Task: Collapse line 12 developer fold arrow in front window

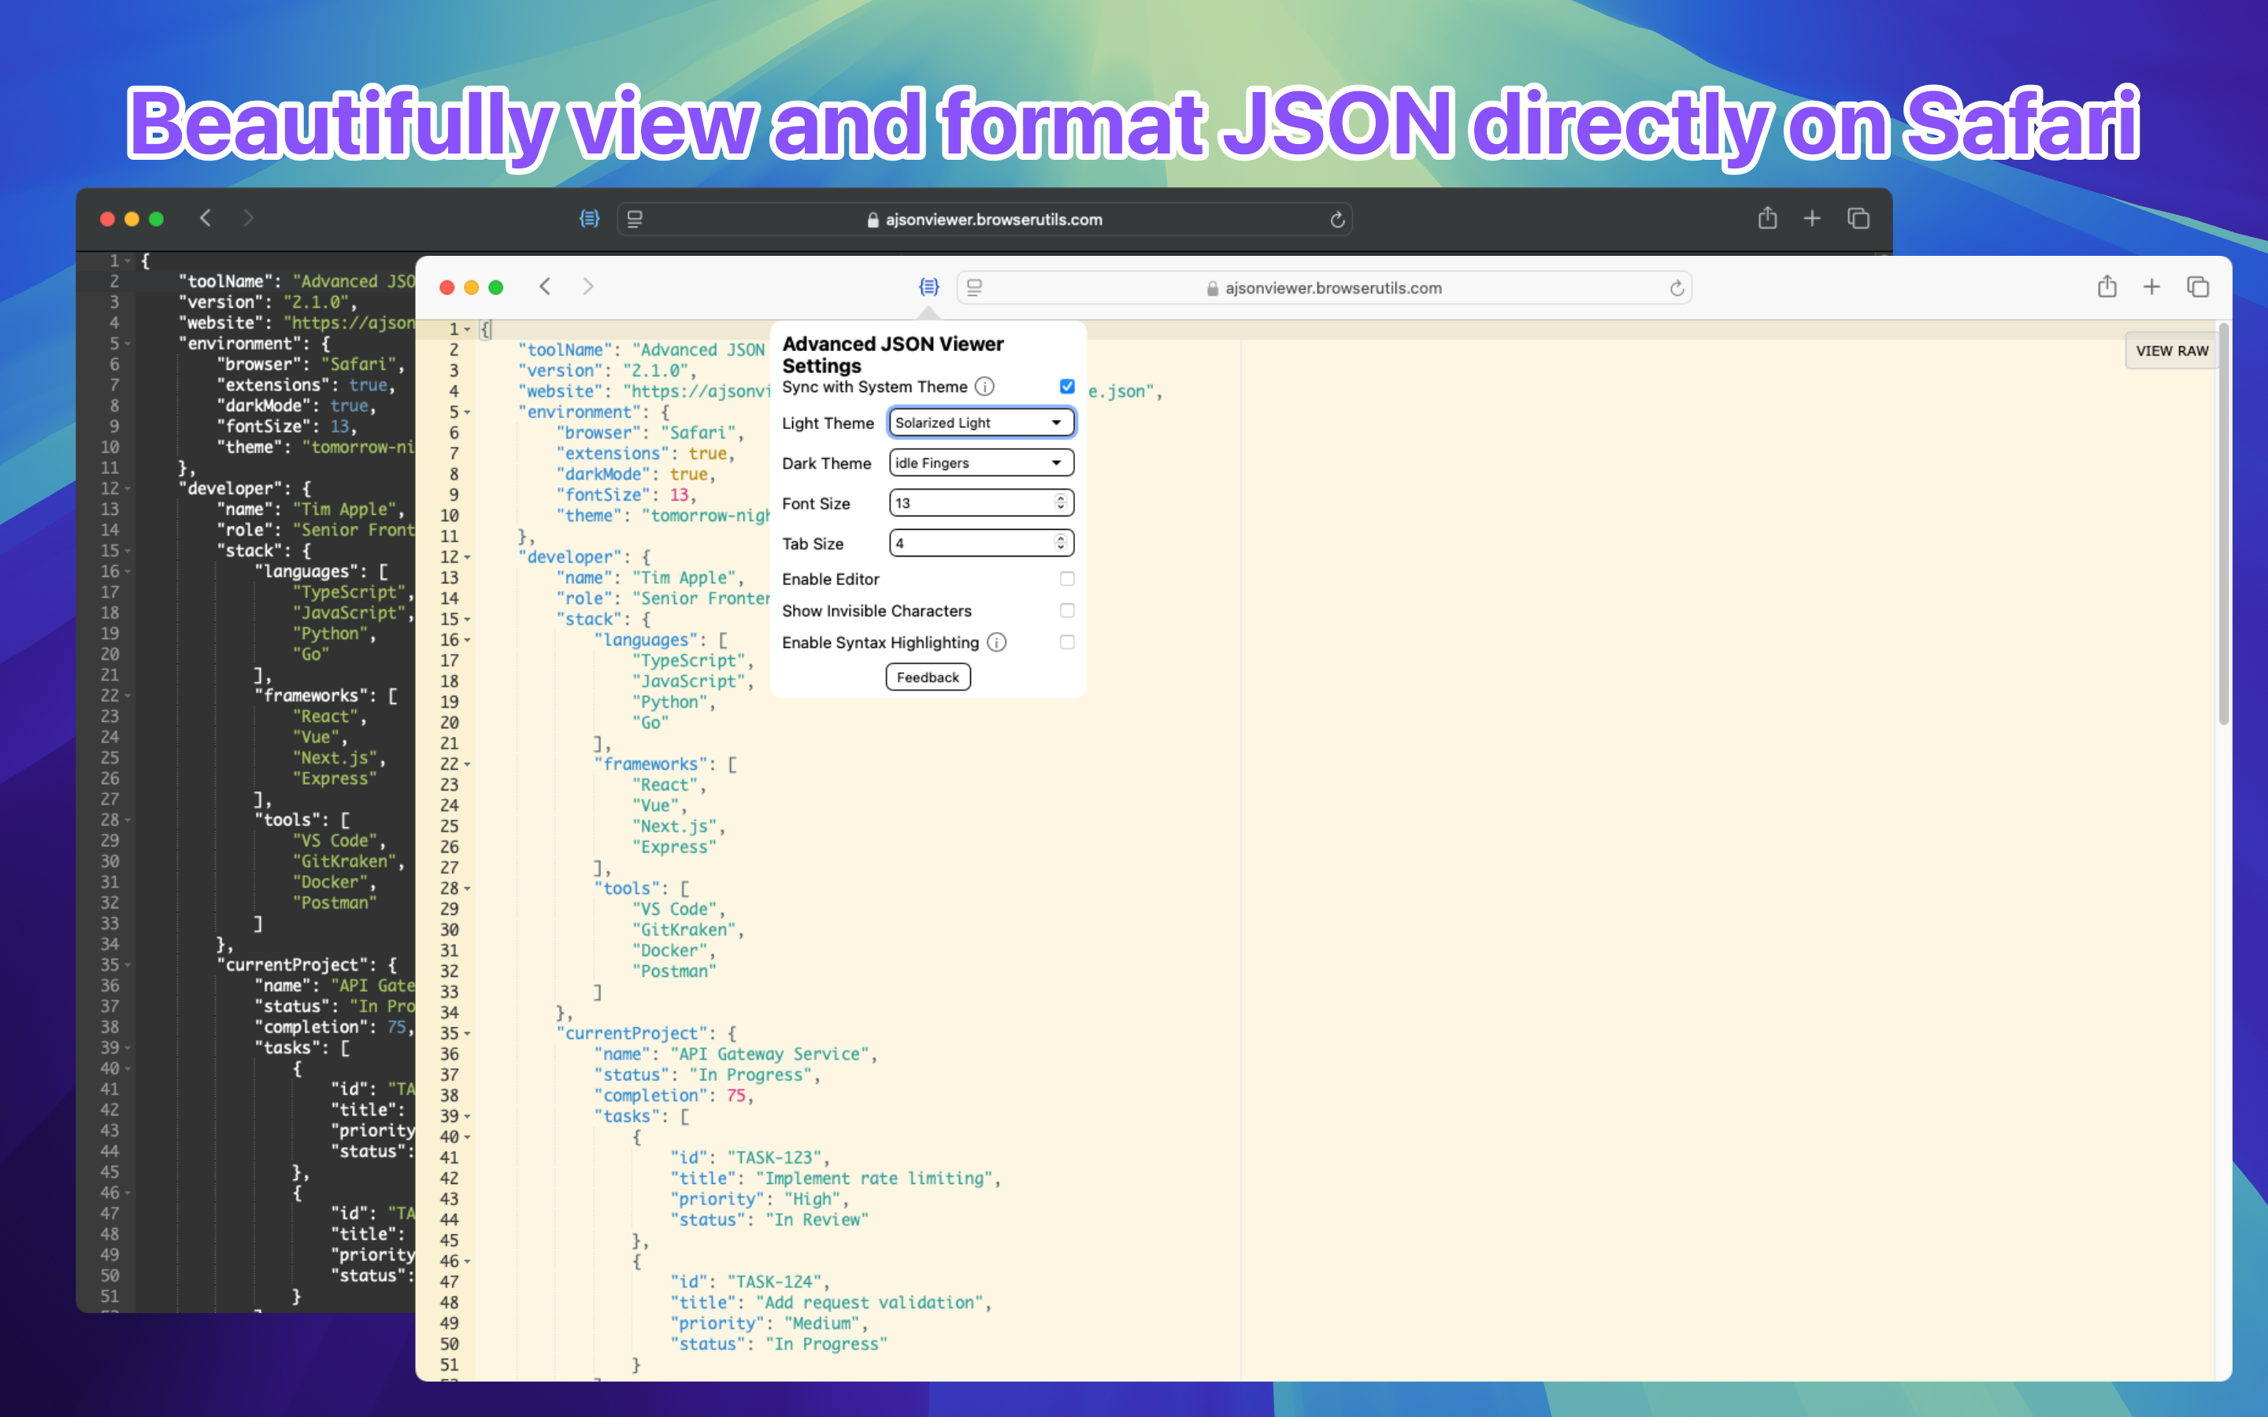Action: (468, 557)
